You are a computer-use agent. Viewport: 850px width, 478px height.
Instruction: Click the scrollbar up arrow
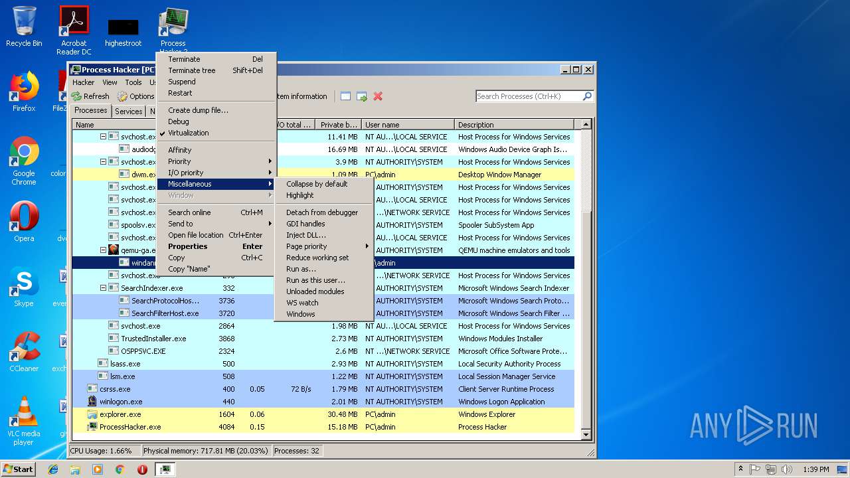pyautogui.click(x=586, y=124)
